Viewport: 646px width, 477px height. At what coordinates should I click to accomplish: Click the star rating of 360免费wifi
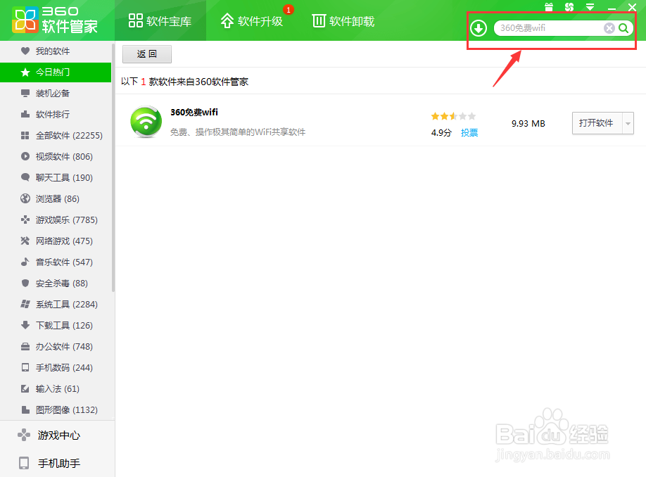453,116
